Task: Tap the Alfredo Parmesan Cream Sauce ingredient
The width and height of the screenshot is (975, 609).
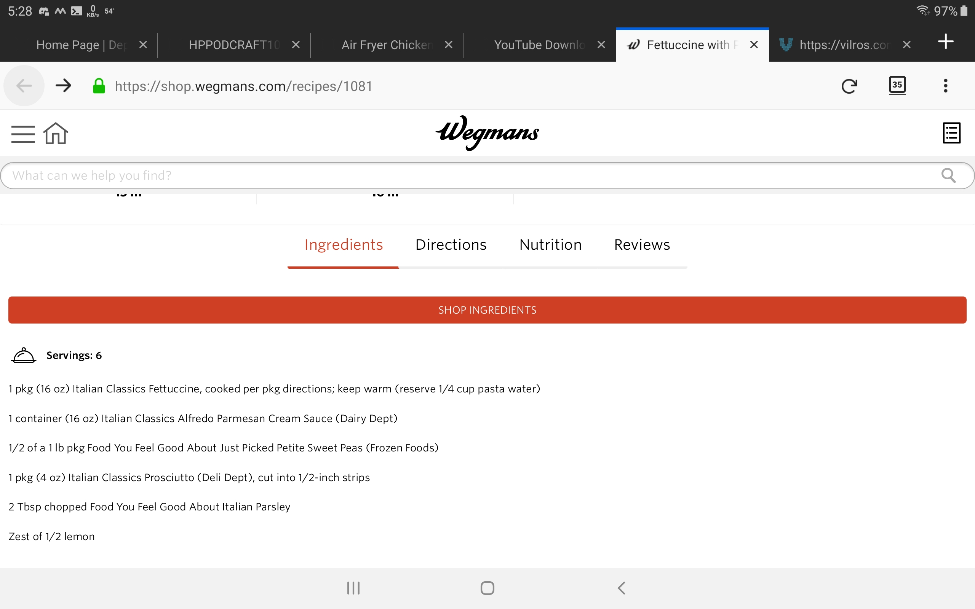Action: click(x=203, y=418)
